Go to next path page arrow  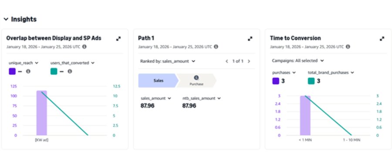tap(249, 61)
